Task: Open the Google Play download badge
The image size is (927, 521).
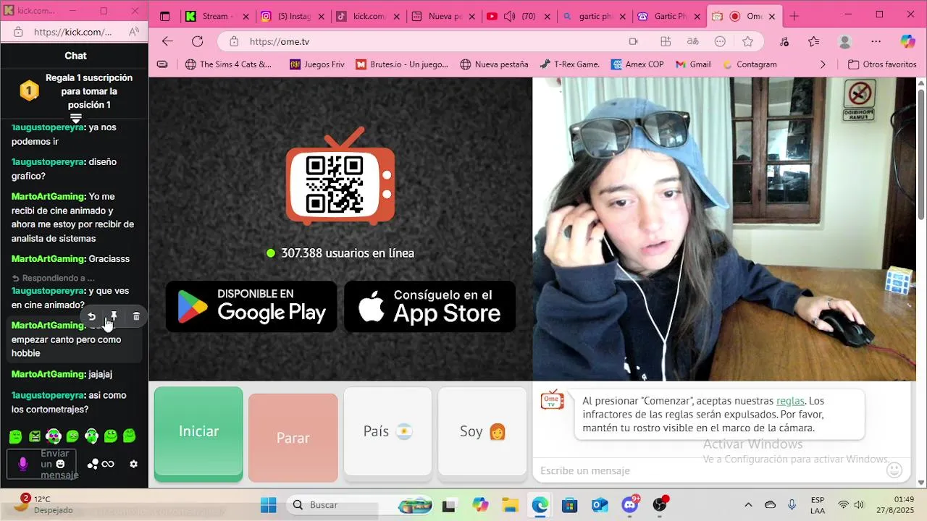Action: [x=251, y=306]
